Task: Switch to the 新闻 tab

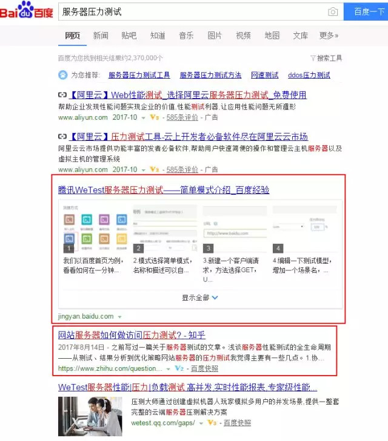Action: [101, 36]
